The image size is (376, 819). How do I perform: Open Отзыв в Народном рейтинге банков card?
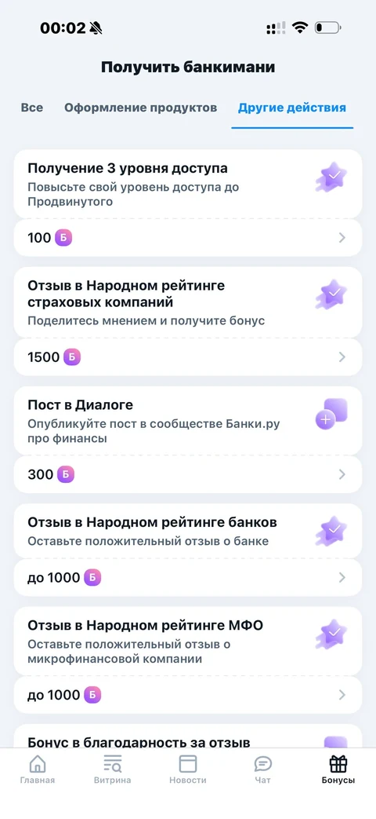click(187, 531)
